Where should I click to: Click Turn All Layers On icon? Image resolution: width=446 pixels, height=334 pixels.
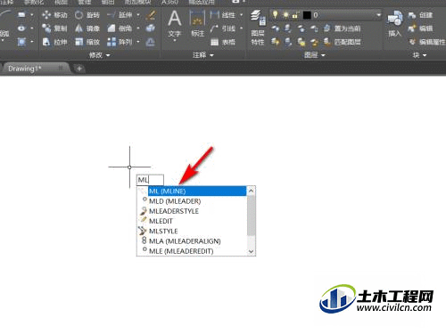pyautogui.click(x=276, y=42)
